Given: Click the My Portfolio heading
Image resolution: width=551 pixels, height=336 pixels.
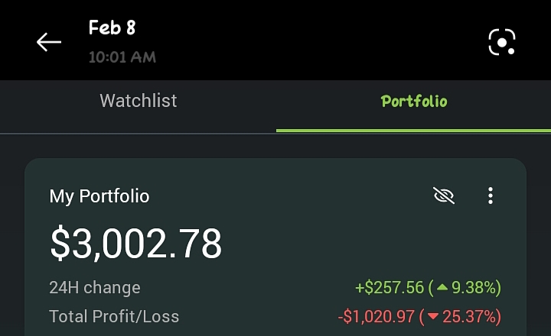Looking at the screenshot, I should (x=99, y=196).
